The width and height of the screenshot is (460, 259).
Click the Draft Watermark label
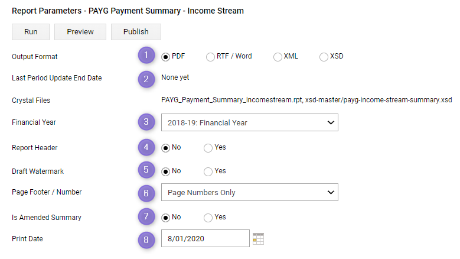[x=38, y=171]
